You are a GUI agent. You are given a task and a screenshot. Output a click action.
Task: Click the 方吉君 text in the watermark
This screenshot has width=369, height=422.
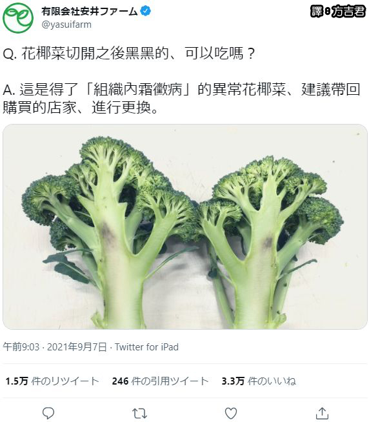click(x=348, y=12)
